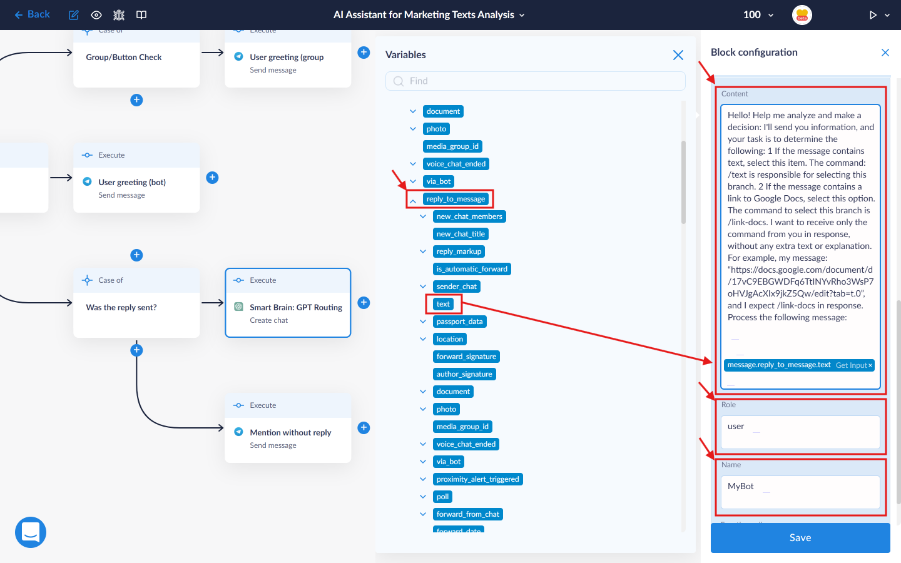
Task: Go back with the Back arrow
Action: 32,14
